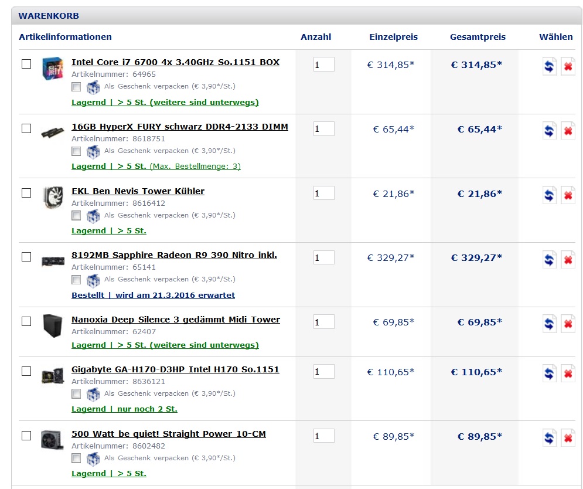The height and width of the screenshot is (489, 583).
Task: Remove be quiet! Straight Power from cart
Action: click(x=568, y=437)
